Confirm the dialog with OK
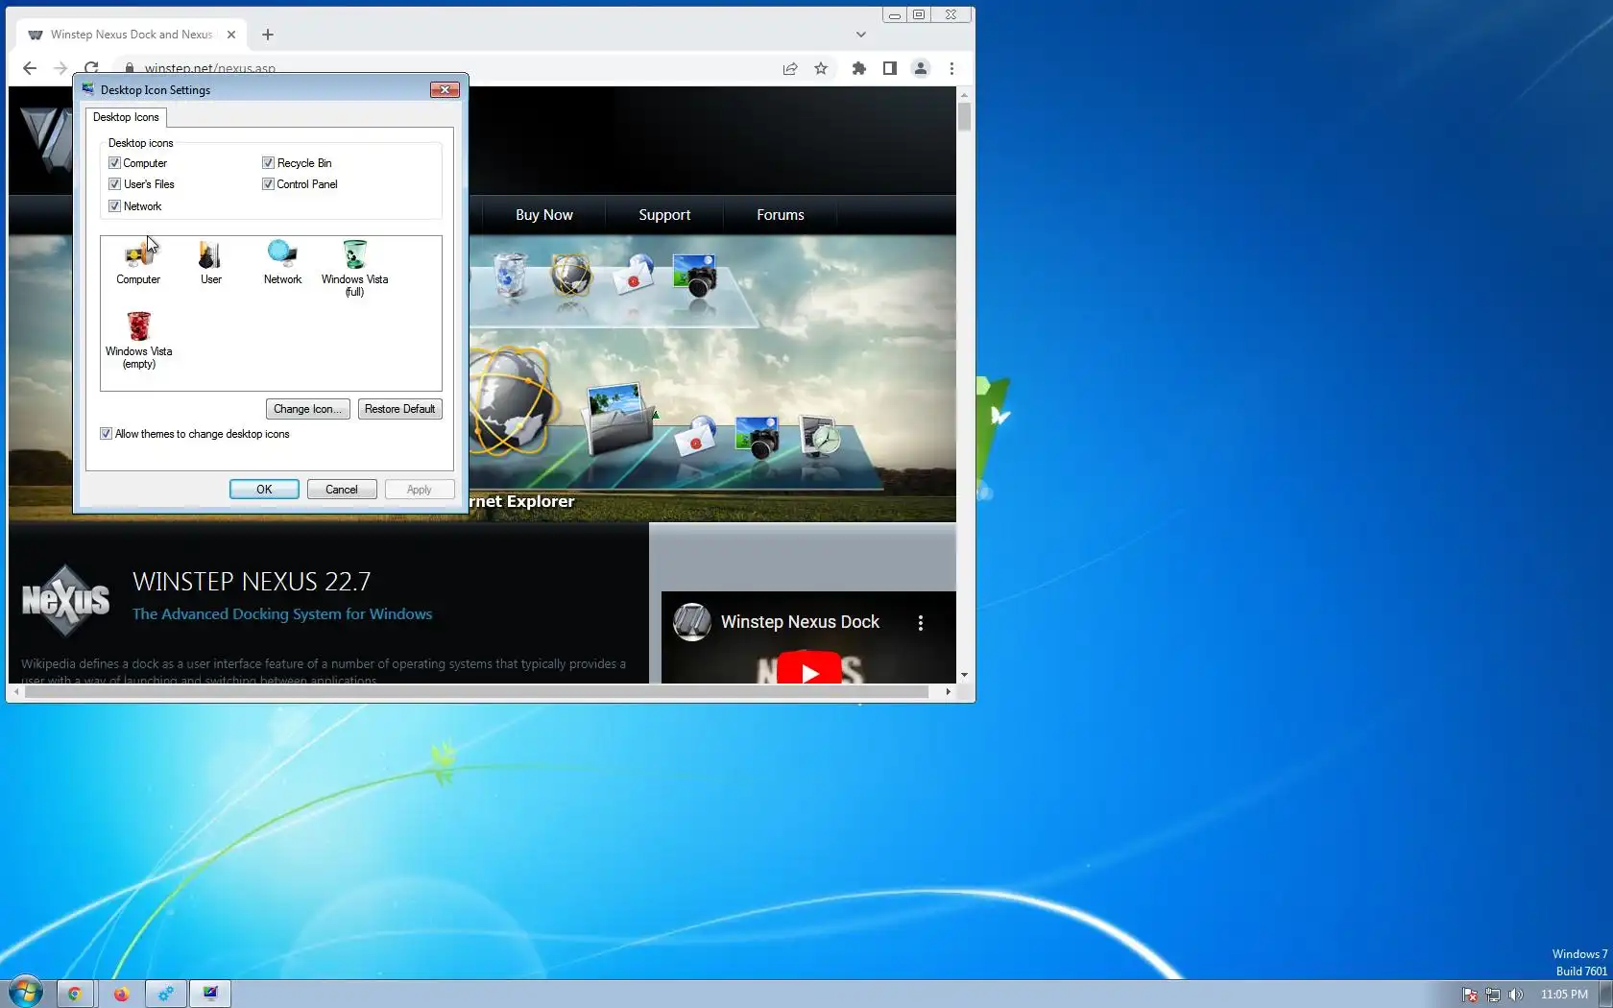 [x=264, y=490]
